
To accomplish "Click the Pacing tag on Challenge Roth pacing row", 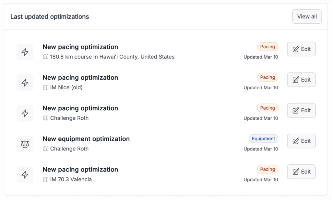I will coord(267,108).
